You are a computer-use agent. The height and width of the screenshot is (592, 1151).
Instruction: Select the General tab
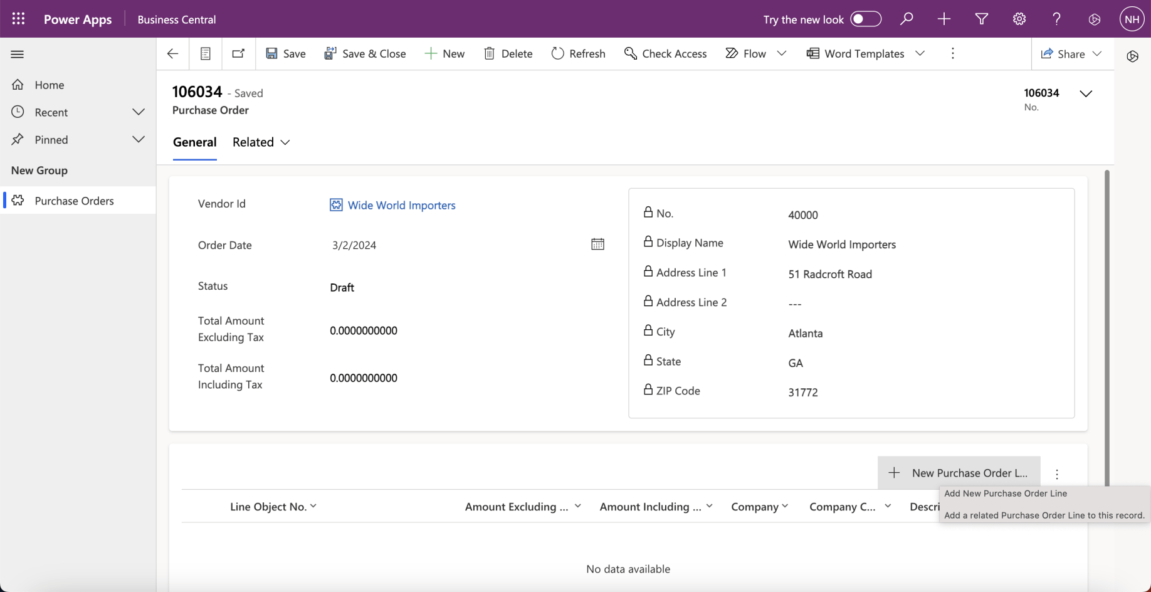pos(194,142)
